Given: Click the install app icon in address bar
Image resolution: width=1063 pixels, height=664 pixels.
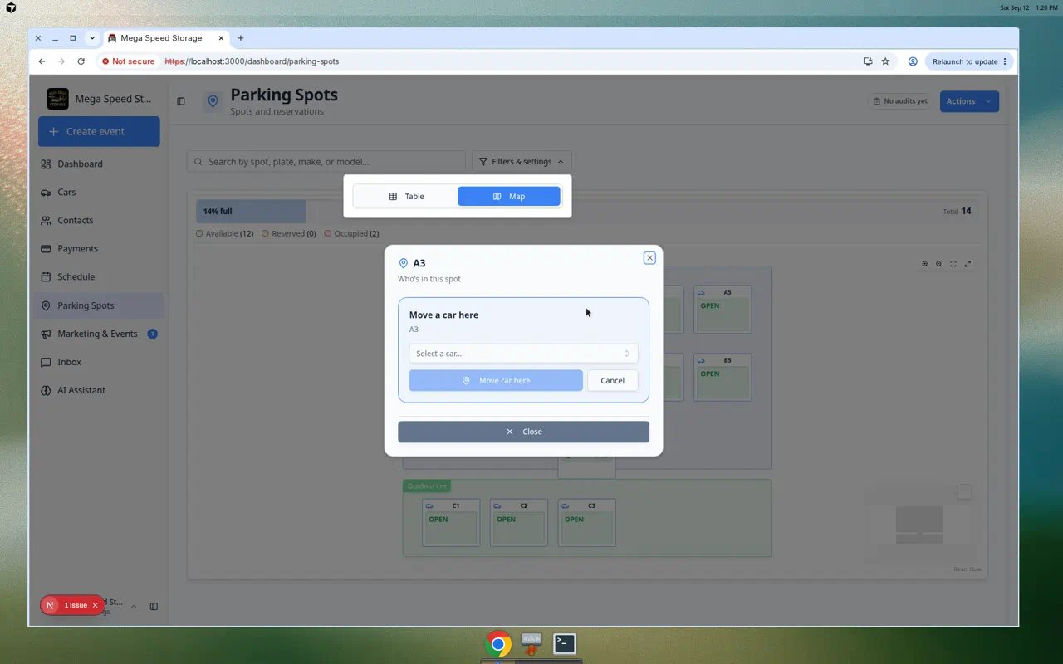Looking at the screenshot, I should click(x=868, y=61).
